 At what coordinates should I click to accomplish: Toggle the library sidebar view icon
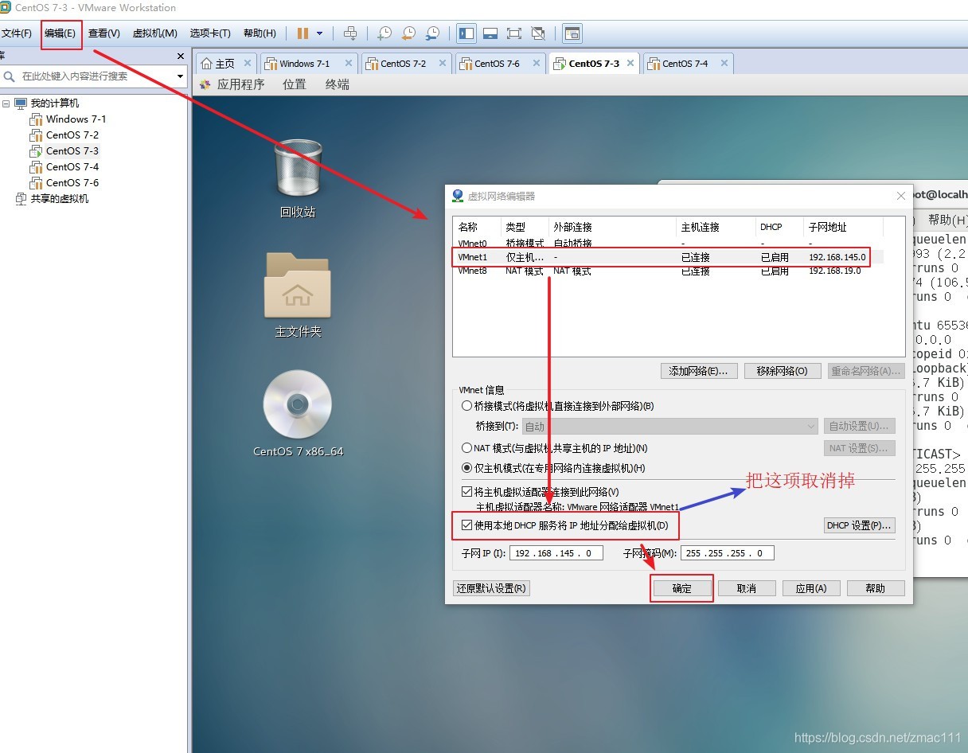coord(466,33)
